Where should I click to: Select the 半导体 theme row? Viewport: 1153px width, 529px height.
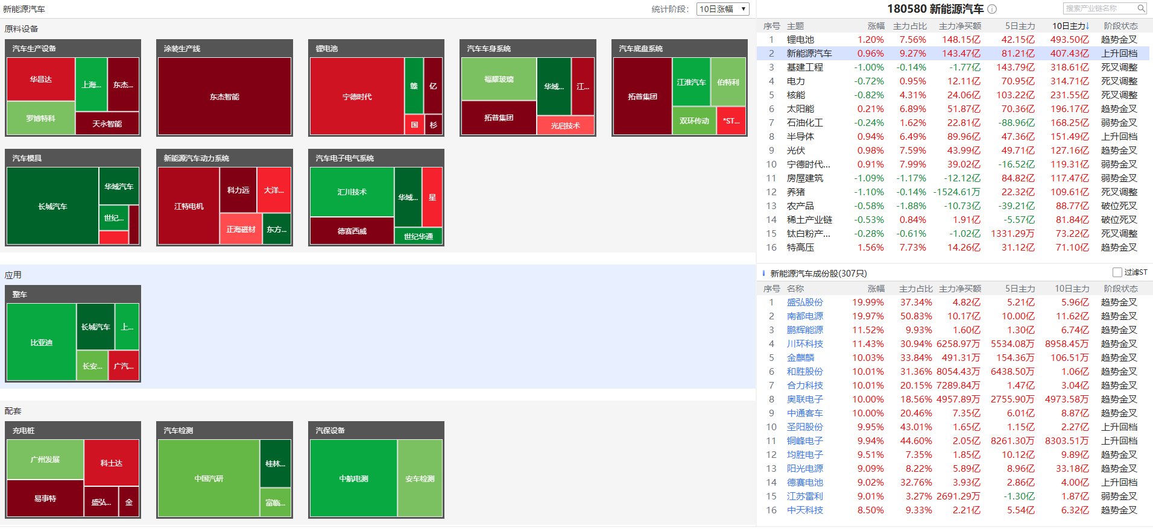point(953,136)
